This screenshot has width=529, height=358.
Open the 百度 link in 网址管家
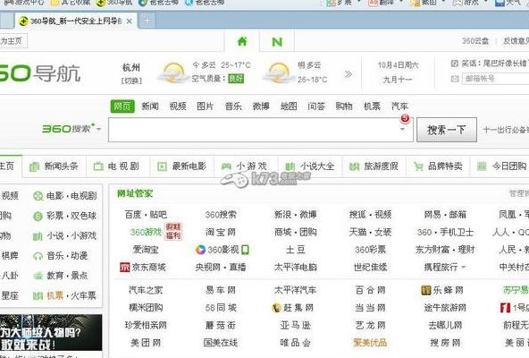pos(132,214)
